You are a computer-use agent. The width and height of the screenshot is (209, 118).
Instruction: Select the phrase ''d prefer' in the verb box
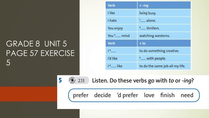click(127, 95)
